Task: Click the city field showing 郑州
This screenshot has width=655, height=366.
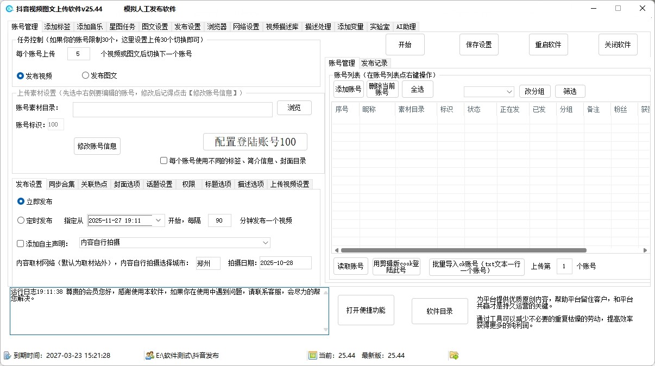Action: tap(208, 263)
